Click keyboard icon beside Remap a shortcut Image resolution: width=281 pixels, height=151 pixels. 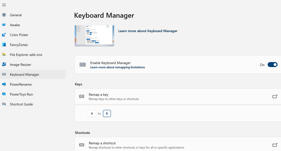82,145
